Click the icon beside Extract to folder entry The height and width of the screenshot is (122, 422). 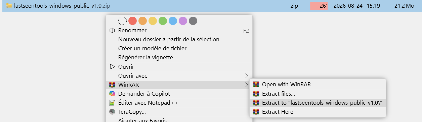click(256, 103)
